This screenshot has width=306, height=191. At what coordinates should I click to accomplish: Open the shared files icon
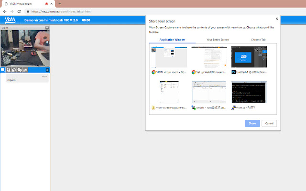click(x=14, y=70)
